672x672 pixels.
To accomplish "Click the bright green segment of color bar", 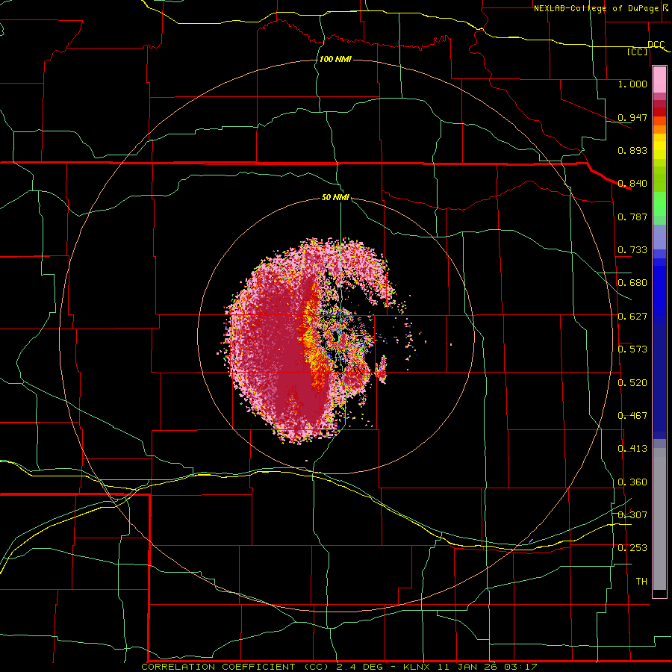I will point(659,204).
